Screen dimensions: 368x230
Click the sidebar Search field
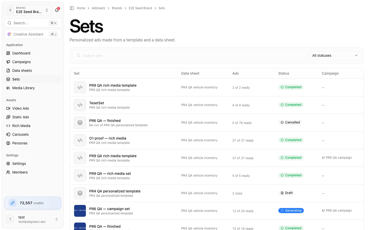tap(33, 23)
